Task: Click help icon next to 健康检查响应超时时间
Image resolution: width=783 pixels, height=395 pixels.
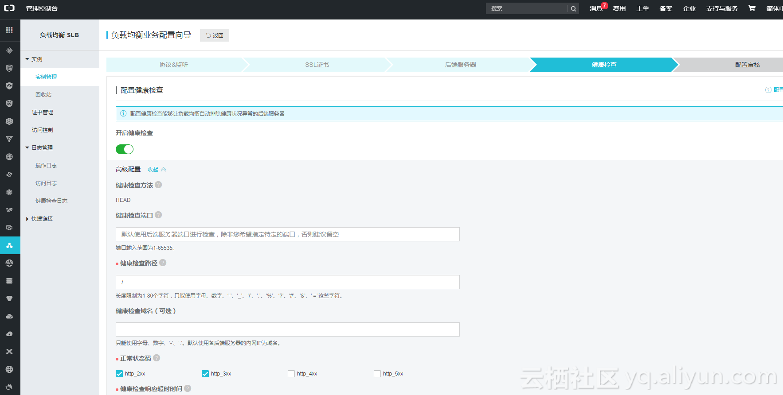Action: click(x=188, y=388)
